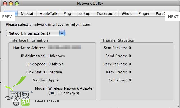Click the model text 'Wireless Network Adapter'
The image size is (180, 108).
71,88
